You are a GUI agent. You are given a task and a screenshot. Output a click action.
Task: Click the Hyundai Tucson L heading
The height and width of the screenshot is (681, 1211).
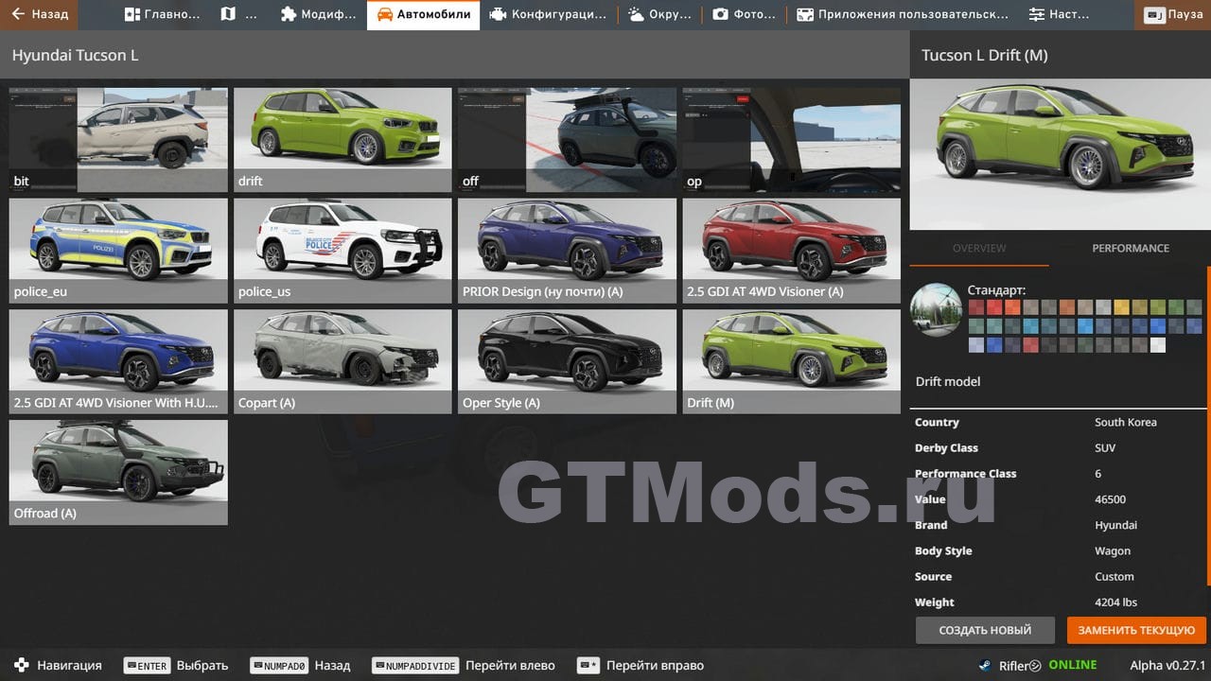75,55
